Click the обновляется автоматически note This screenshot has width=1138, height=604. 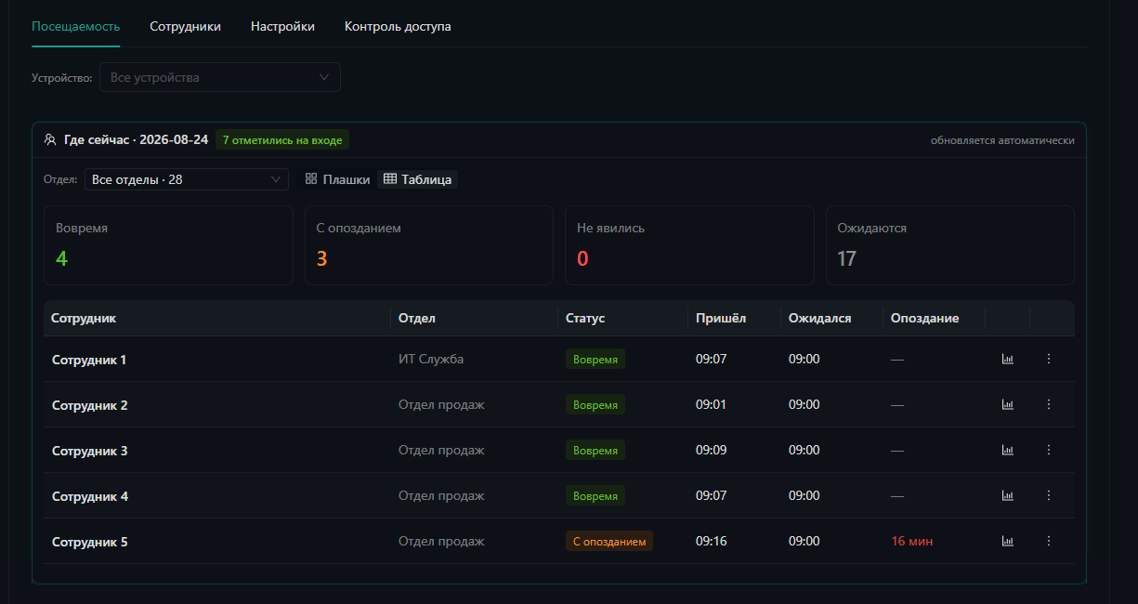1002,140
